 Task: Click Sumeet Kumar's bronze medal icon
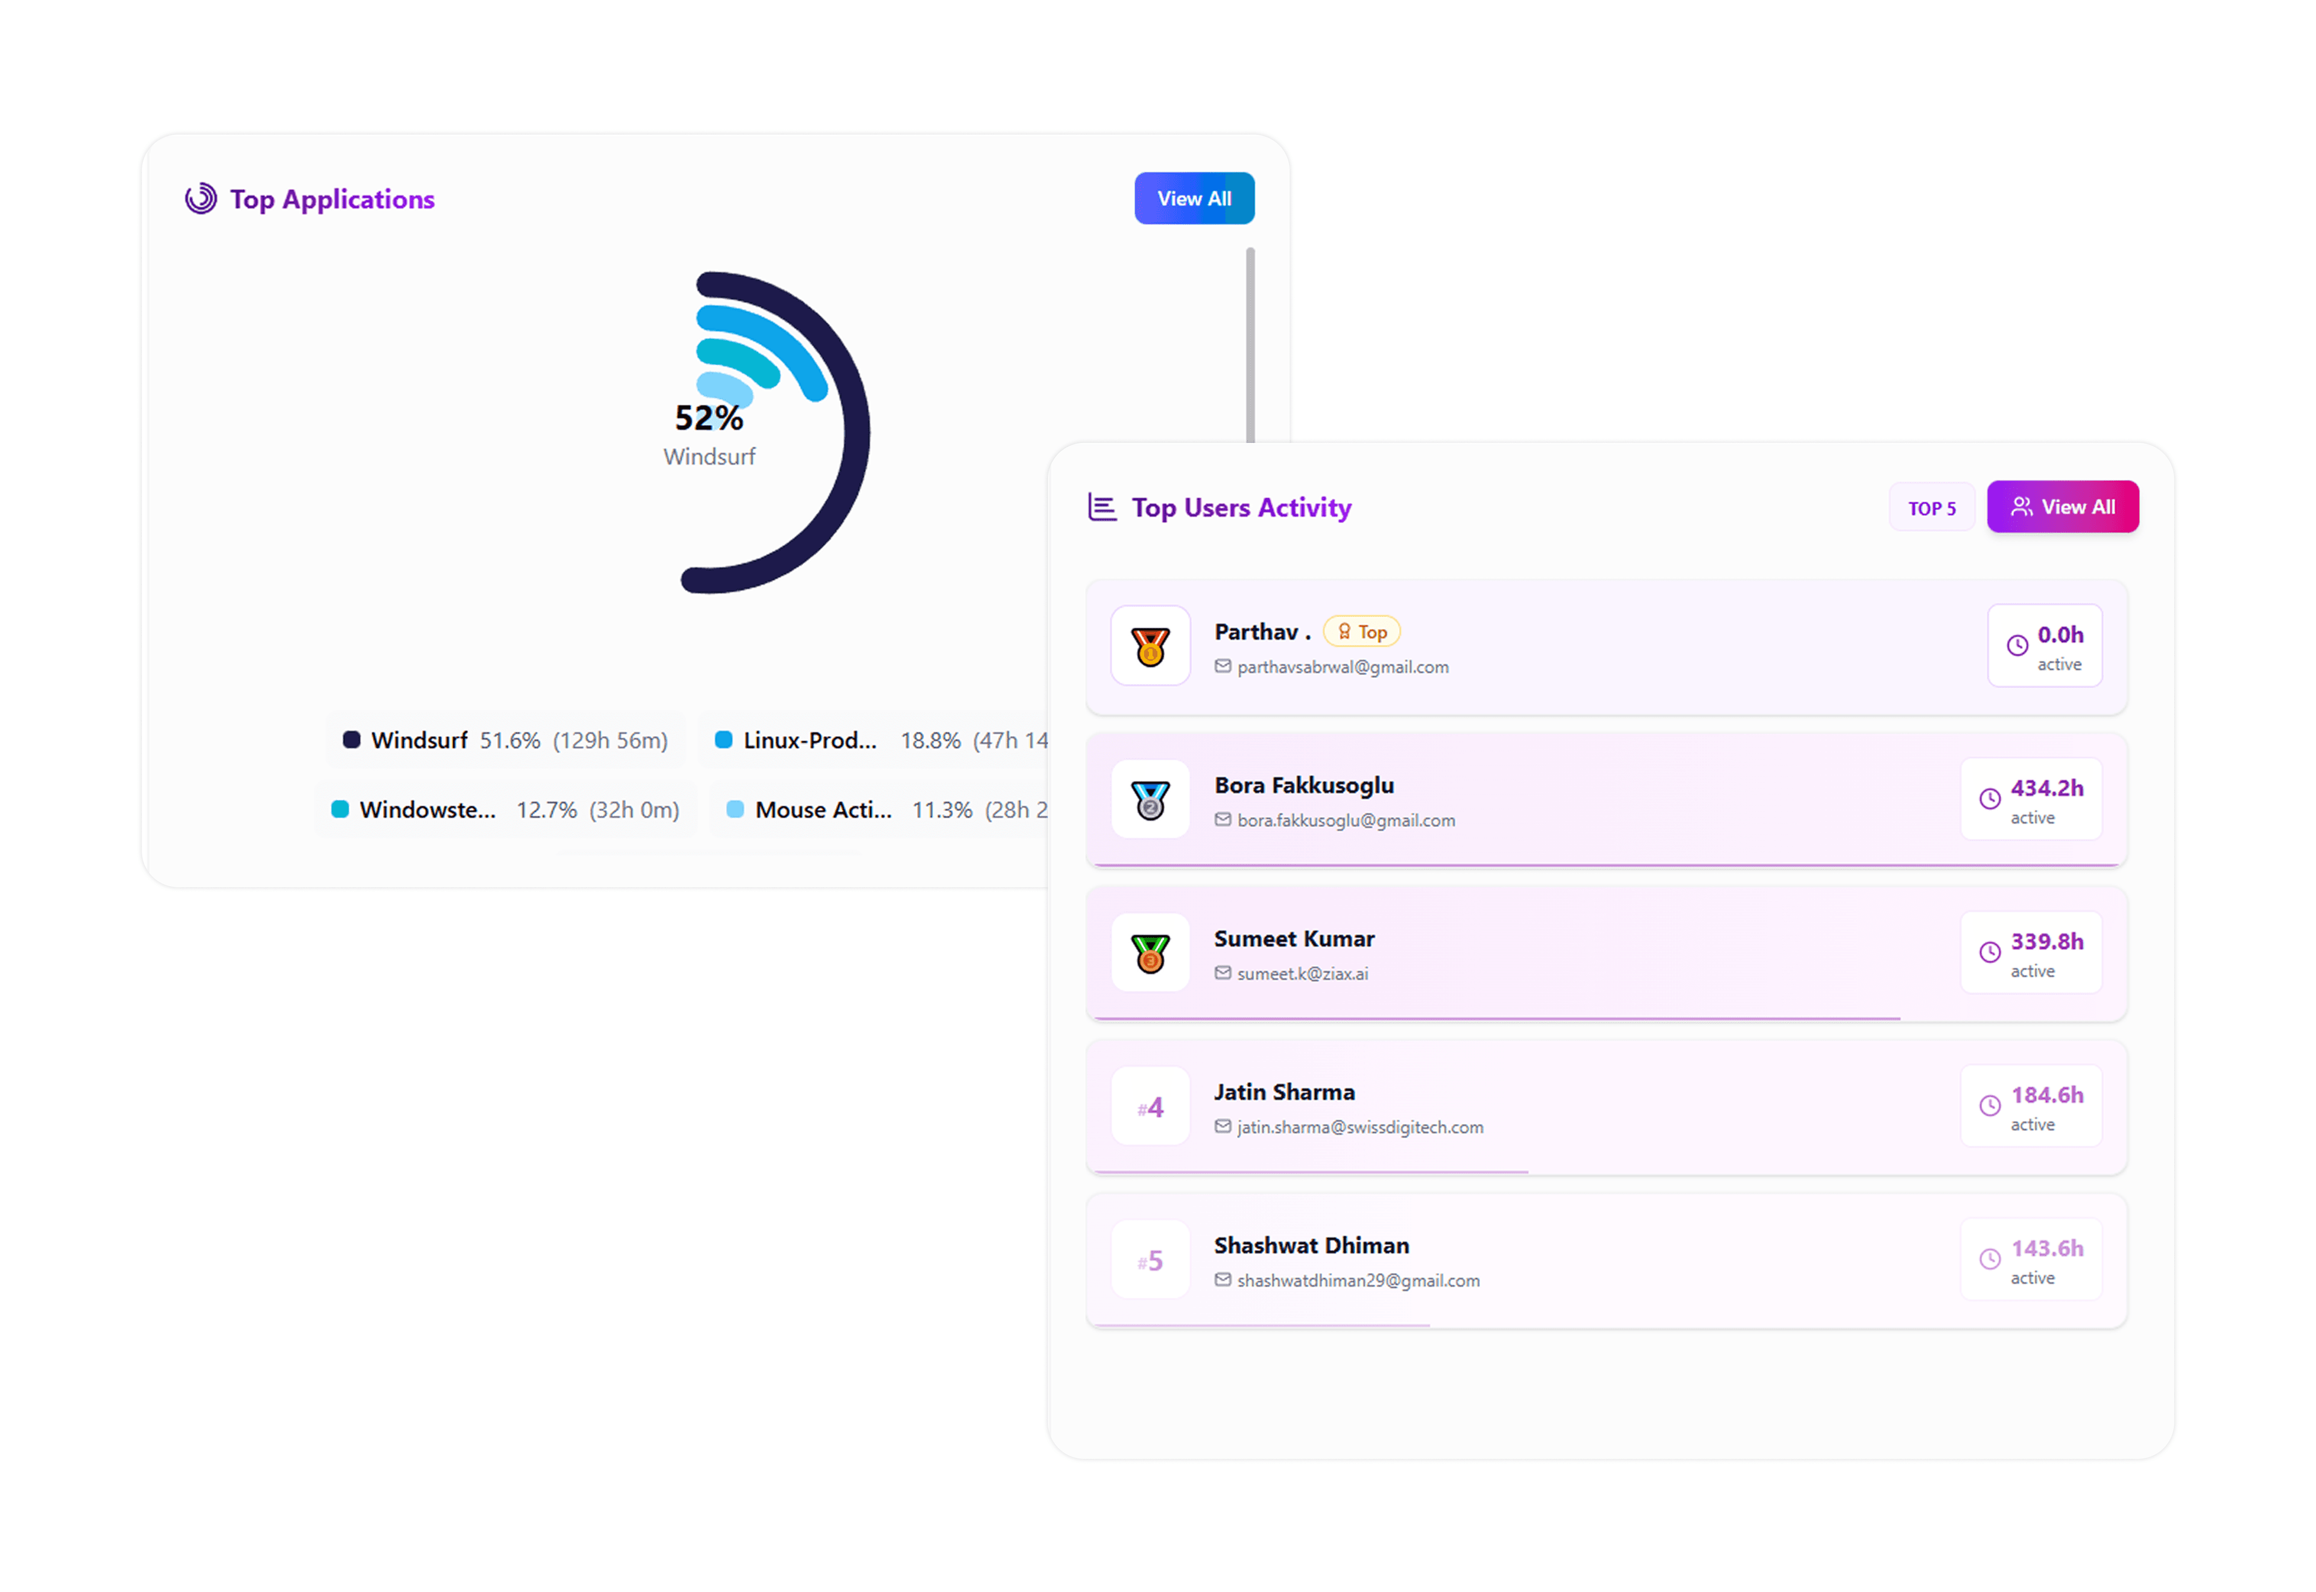tap(1149, 953)
